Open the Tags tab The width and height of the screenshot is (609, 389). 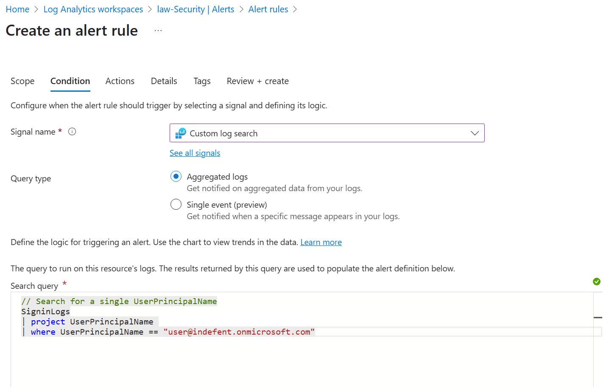[202, 81]
